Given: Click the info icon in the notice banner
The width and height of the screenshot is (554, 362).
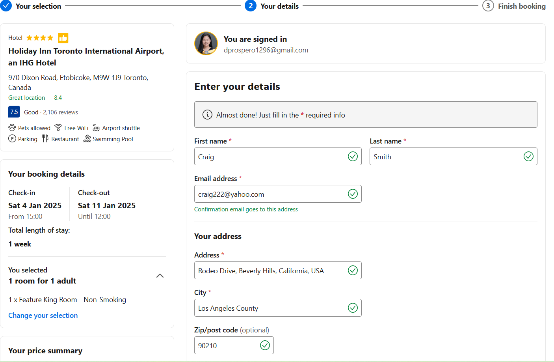Looking at the screenshot, I should coord(207,115).
